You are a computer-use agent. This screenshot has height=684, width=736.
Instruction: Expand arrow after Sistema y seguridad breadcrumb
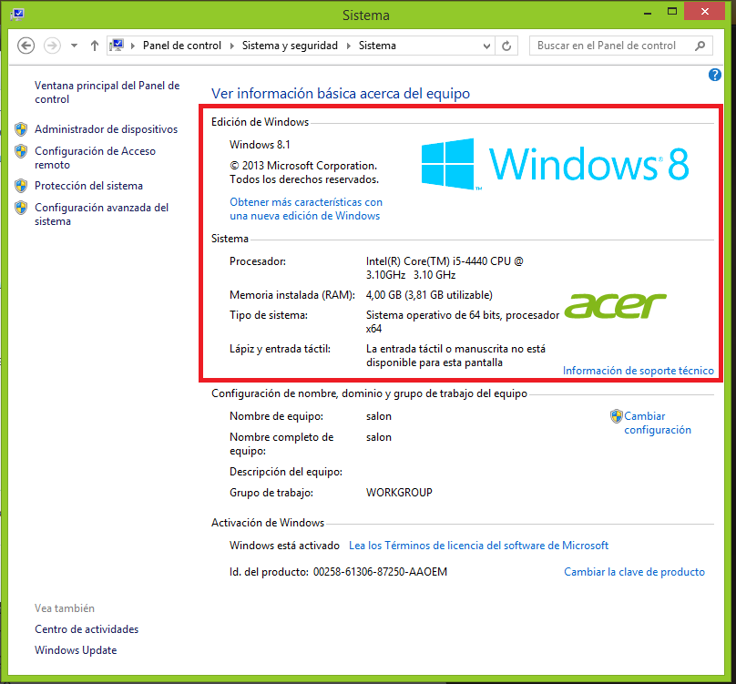(x=348, y=46)
